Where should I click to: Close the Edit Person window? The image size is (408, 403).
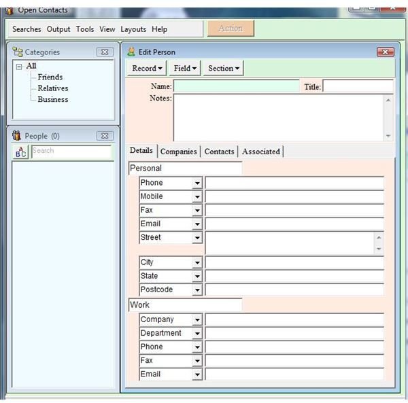click(x=386, y=52)
